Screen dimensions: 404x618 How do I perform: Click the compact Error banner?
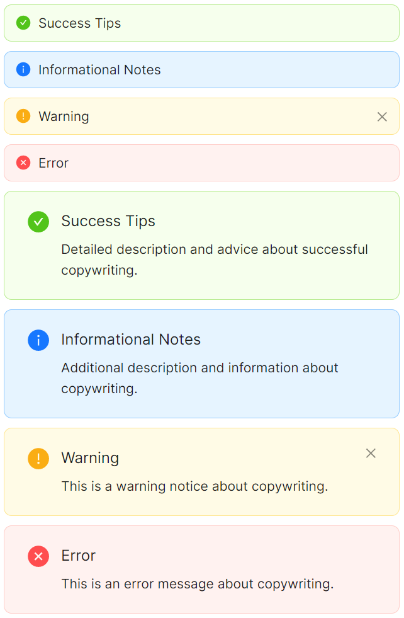[x=201, y=163]
